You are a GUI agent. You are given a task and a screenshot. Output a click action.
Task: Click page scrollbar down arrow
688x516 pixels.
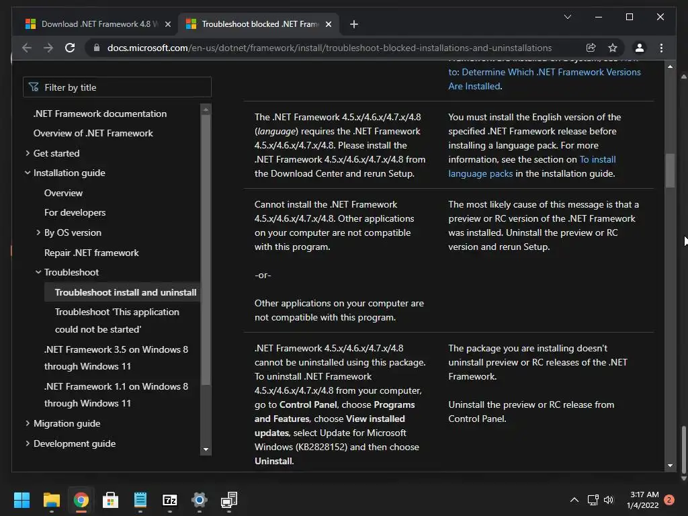tap(670, 466)
